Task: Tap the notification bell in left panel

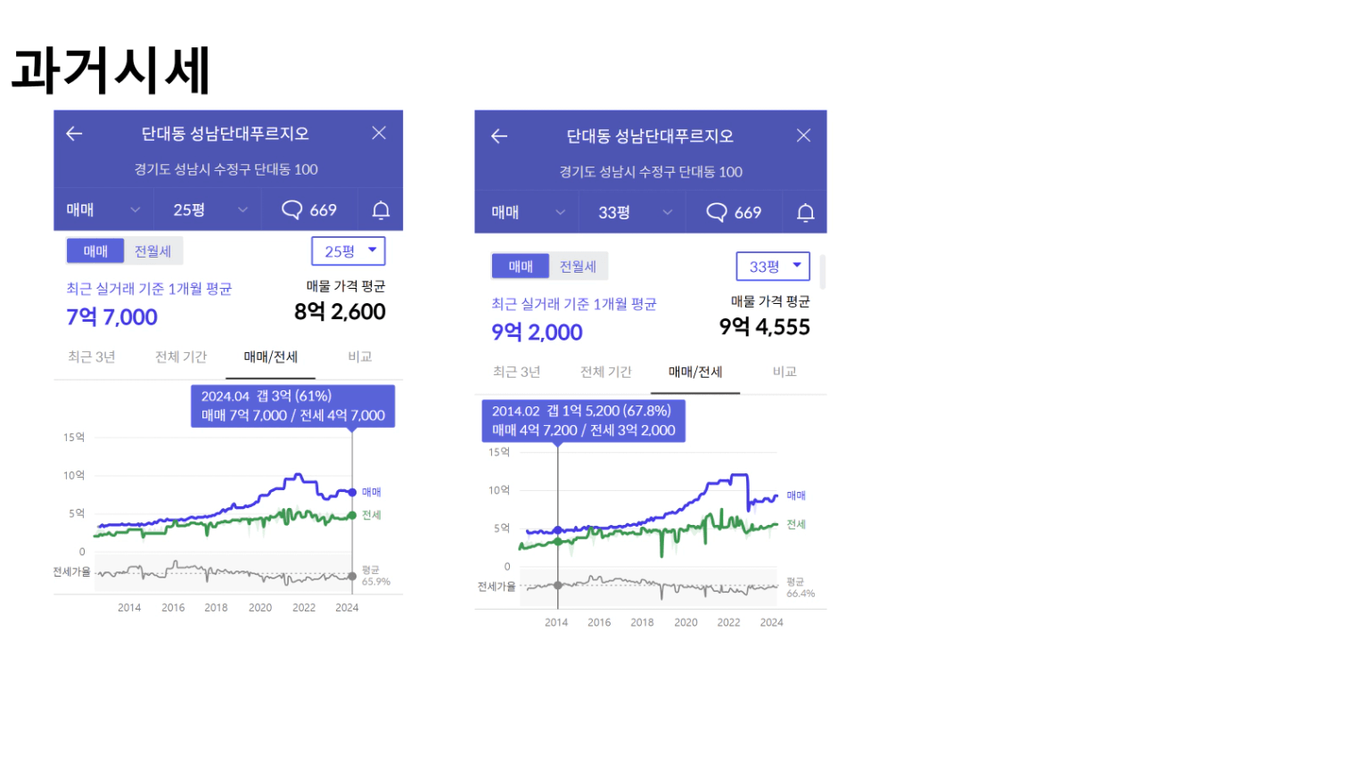Action: coord(381,210)
